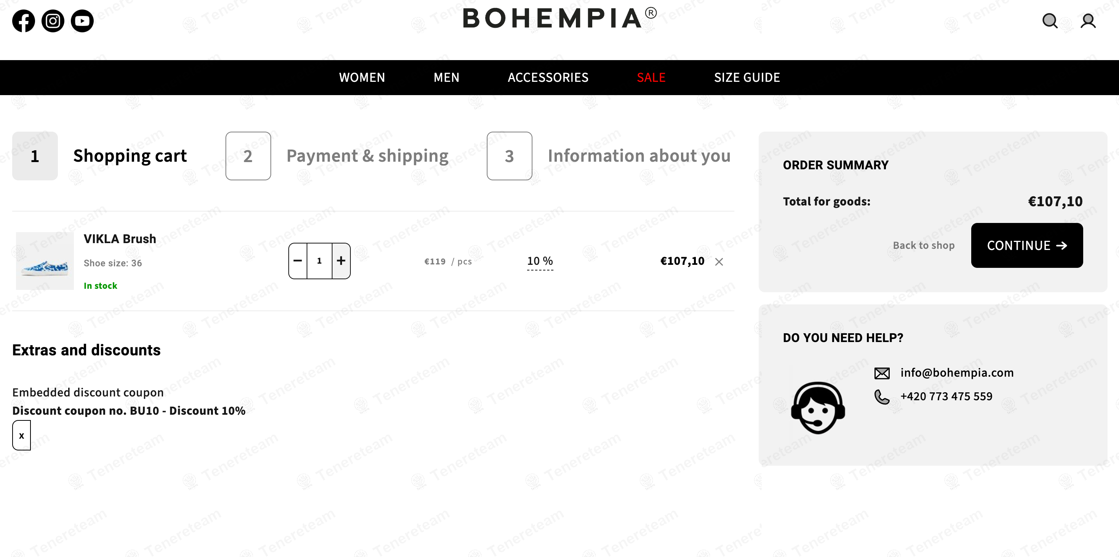Open the WOMEN menu
Image resolution: width=1119 pixels, height=557 pixels.
[x=362, y=78]
